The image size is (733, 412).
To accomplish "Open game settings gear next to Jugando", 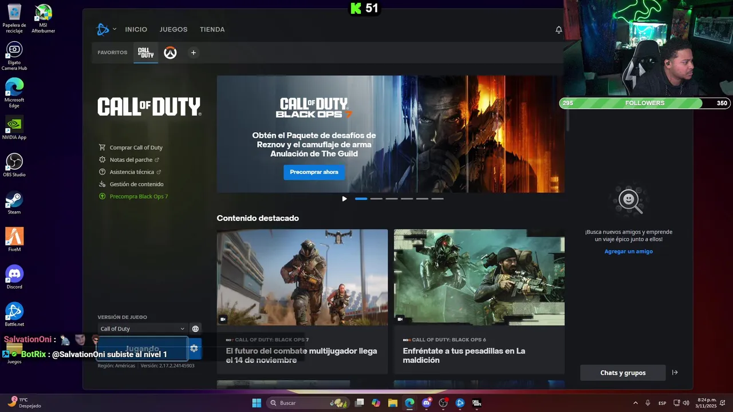I will coord(194,348).
